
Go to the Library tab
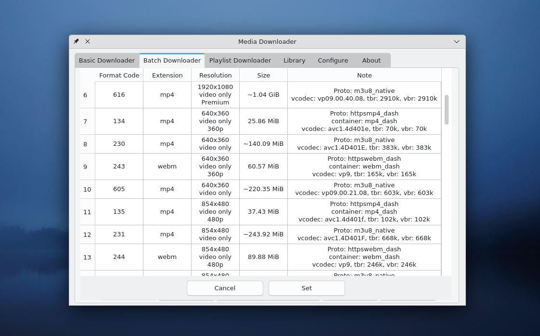click(x=294, y=60)
